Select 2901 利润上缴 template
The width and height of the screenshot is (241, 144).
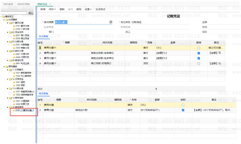[22, 63]
